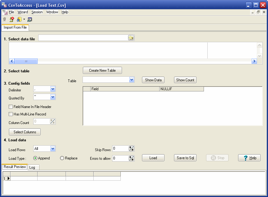Minimize the inner document window

[253, 12]
